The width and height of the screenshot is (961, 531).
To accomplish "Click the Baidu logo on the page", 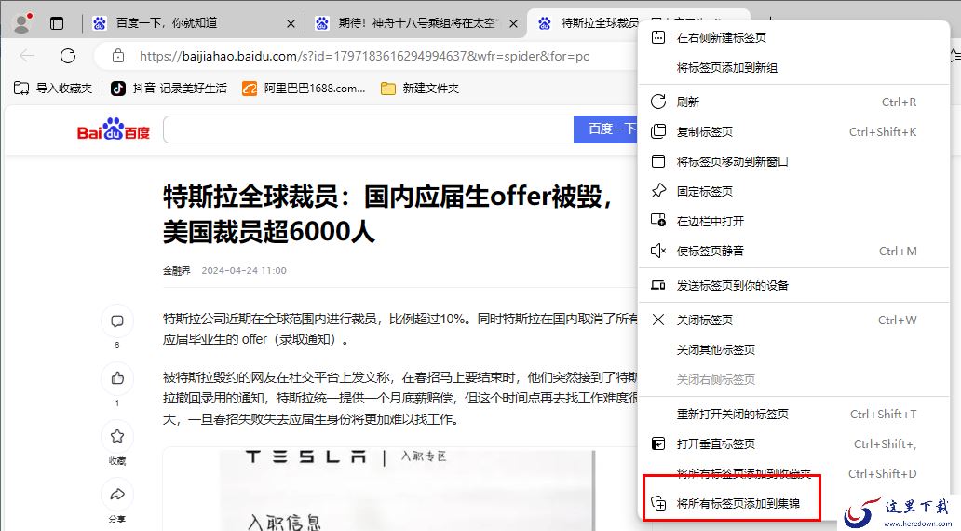I will point(114,129).
